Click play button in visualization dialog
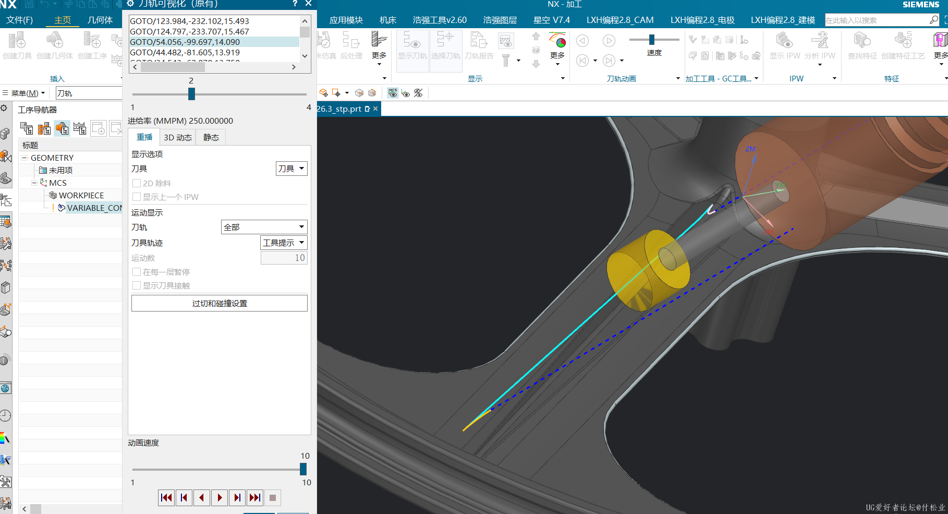This screenshot has height=514, width=948. tap(220, 498)
